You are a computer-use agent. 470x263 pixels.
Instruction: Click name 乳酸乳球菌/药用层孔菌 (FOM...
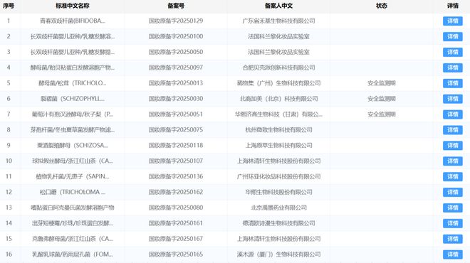pos(73,254)
